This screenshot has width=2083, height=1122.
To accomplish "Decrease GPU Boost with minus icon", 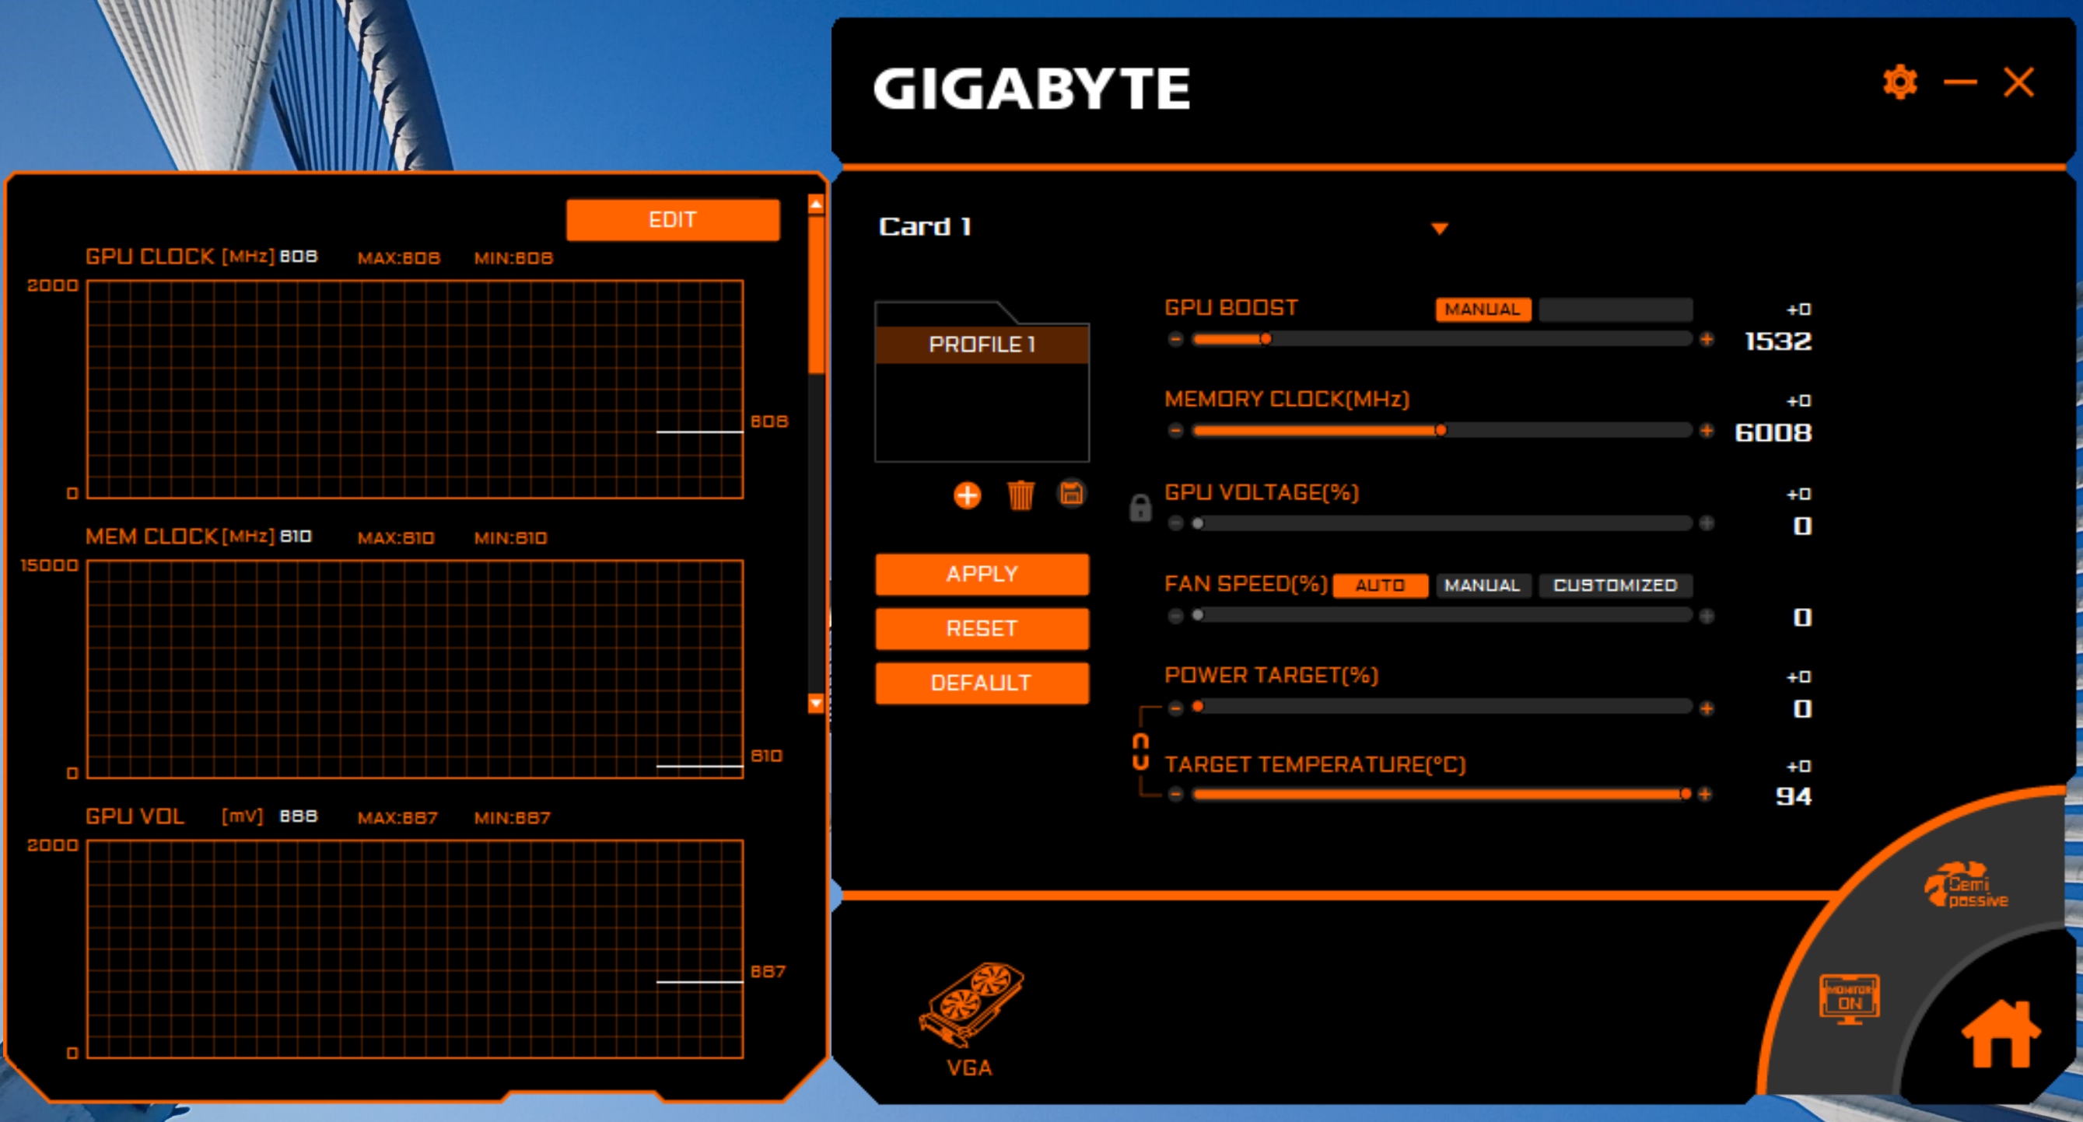I will [1176, 340].
